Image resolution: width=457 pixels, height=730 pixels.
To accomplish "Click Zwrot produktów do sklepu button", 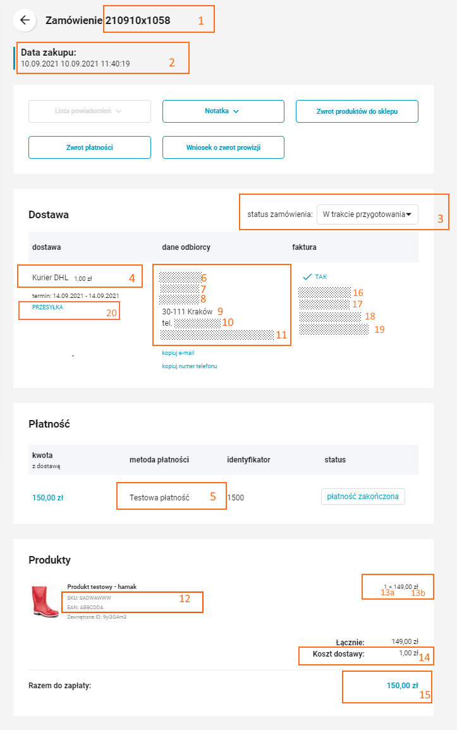I will pyautogui.click(x=357, y=111).
